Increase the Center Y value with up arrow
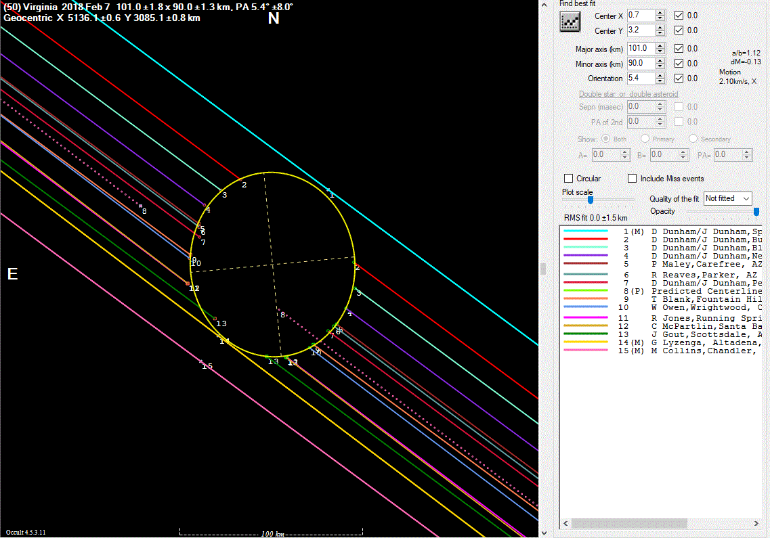Screen dimensions: 770x538 (660, 28)
